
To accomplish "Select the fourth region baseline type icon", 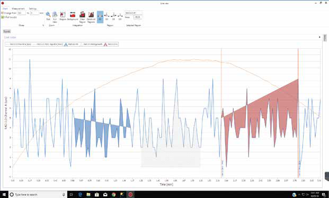I will 120,16.
